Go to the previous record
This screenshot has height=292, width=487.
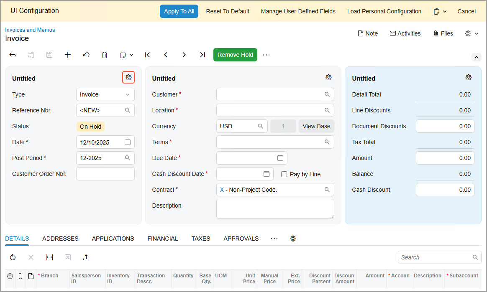coord(166,55)
